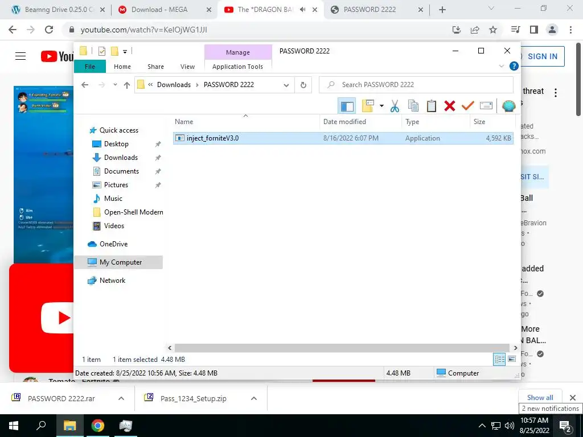Refresh the PASSWORD 2222 folder
Image resolution: width=583 pixels, height=437 pixels.
coord(303,85)
